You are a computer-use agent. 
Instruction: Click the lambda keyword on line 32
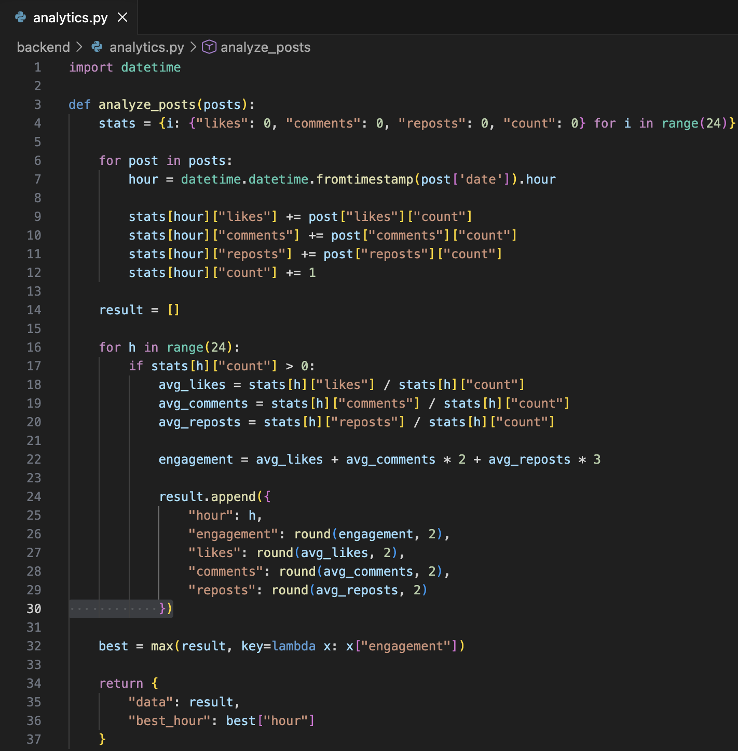coord(293,646)
